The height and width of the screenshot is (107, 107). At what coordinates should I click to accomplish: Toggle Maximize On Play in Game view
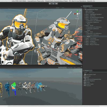(x=62, y=68)
